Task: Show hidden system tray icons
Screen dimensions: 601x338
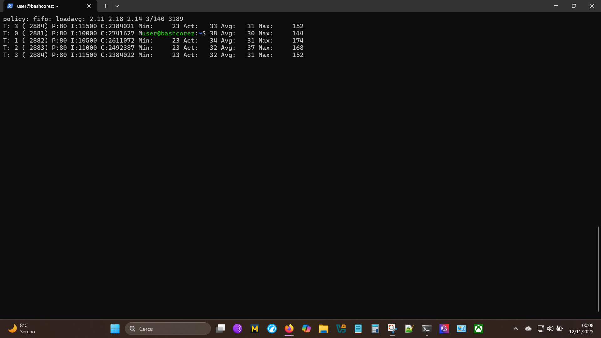Action: point(516,329)
